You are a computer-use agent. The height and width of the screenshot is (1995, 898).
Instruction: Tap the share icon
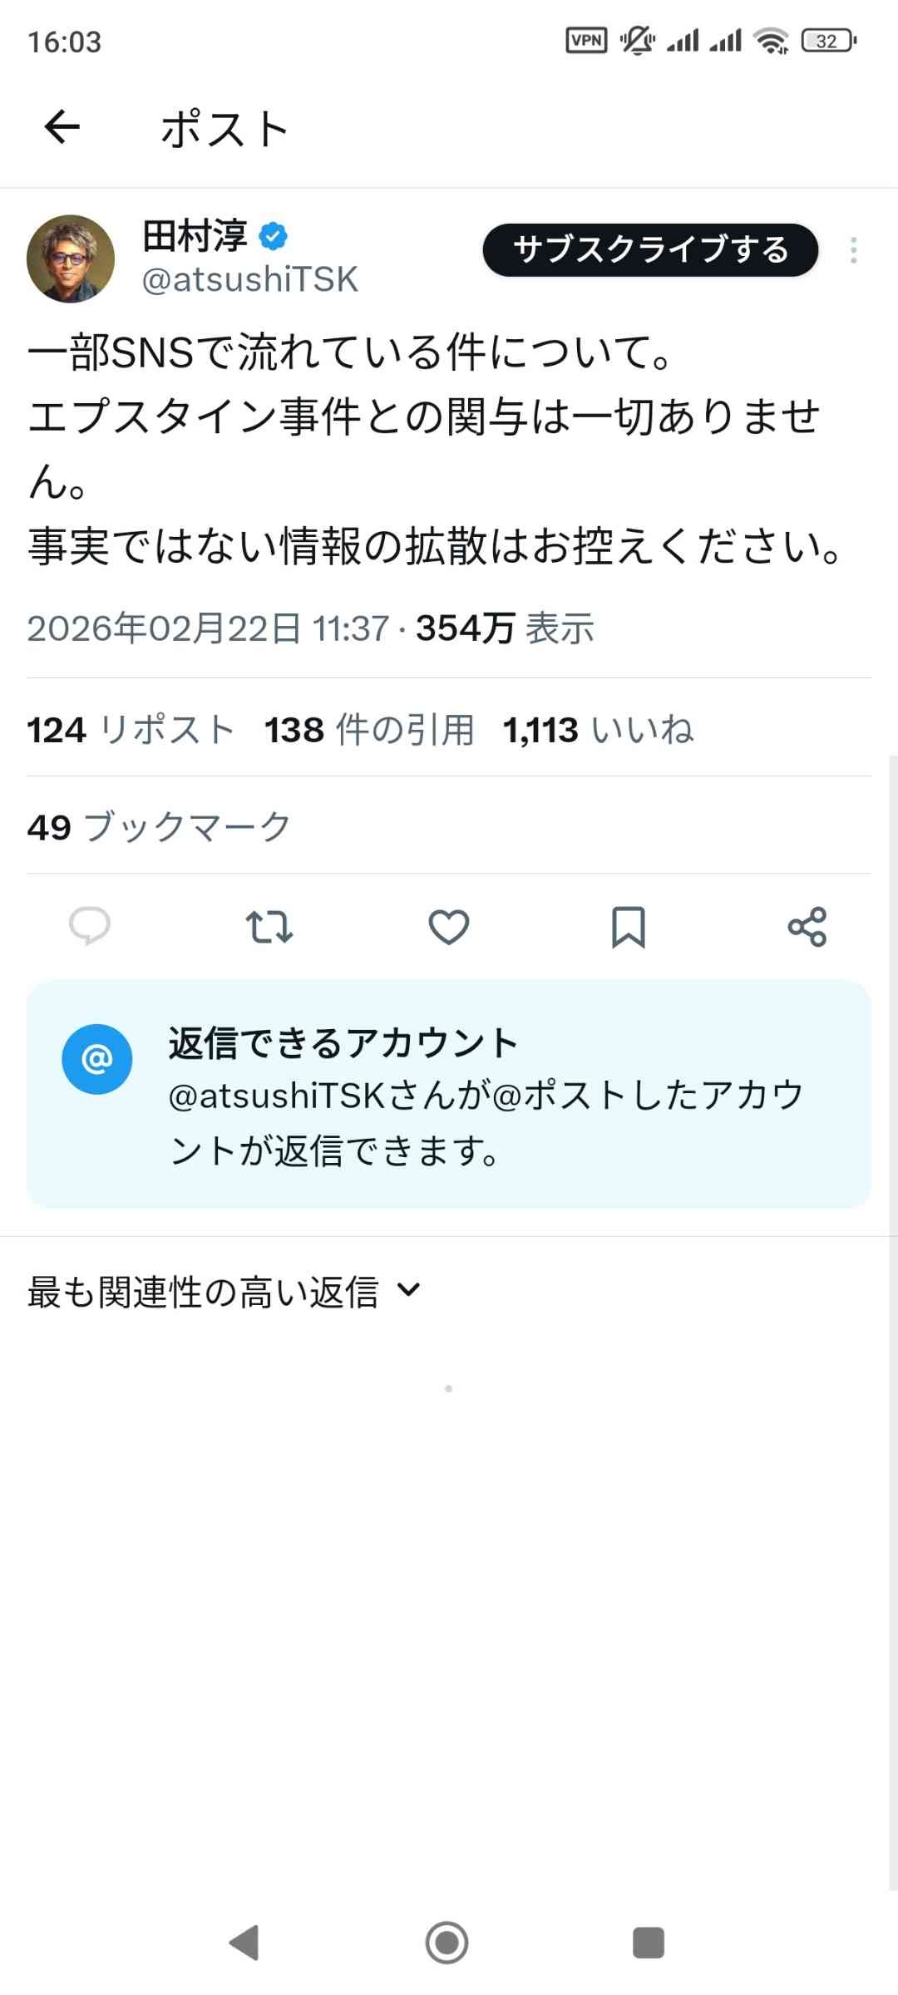click(x=807, y=926)
